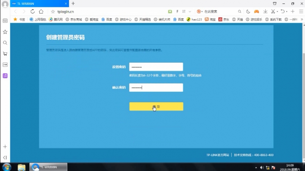Open the Windows Start button
Image resolution: width=305 pixels, height=171 pixels.
pyautogui.click(x=6, y=167)
